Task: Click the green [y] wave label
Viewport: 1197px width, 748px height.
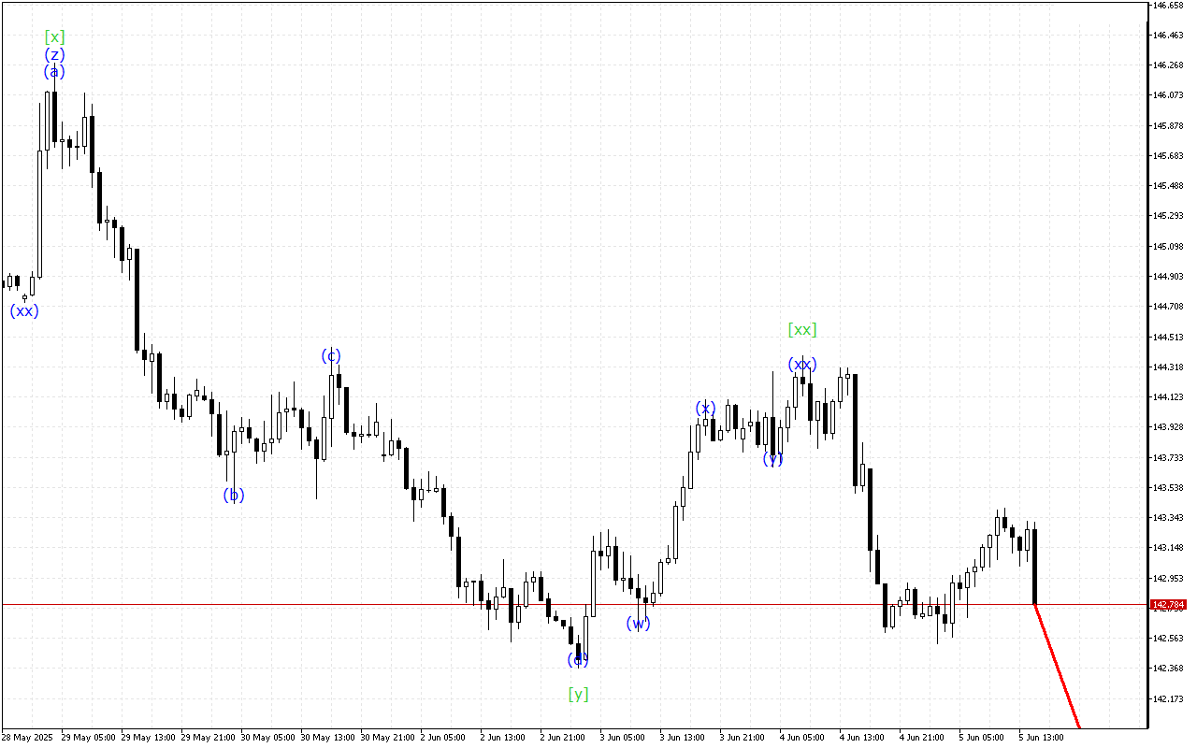Action: click(579, 694)
